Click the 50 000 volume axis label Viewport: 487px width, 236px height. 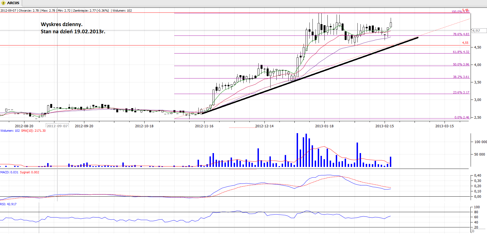coord(480,154)
